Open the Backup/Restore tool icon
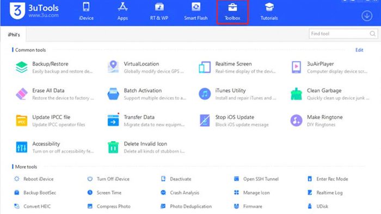Image resolution: width=381 pixels, height=214 pixels. [x=22, y=67]
